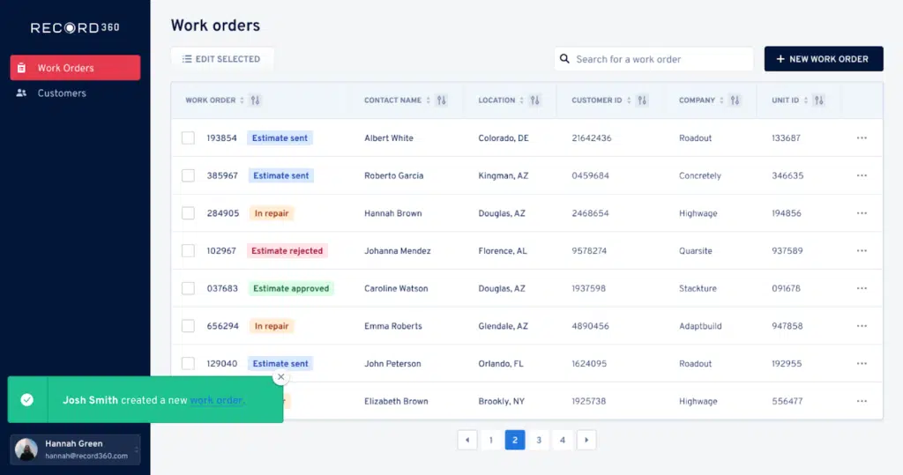The height and width of the screenshot is (475, 903).
Task: Expand the Hannah Green account switcher
Action: coord(137,449)
